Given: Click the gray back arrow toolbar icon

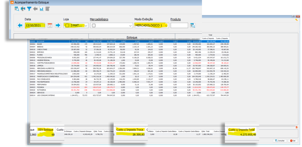Looking at the screenshot, I should click(x=35, y=9).
